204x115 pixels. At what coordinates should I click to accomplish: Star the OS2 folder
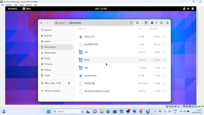164,68
